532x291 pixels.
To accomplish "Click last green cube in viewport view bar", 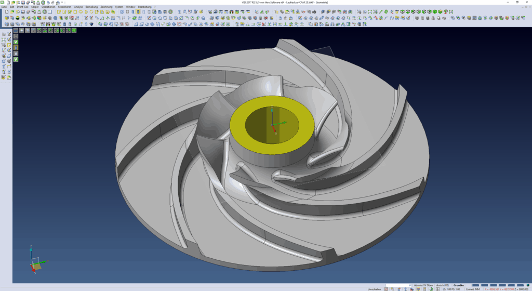I will pos(74,30).
